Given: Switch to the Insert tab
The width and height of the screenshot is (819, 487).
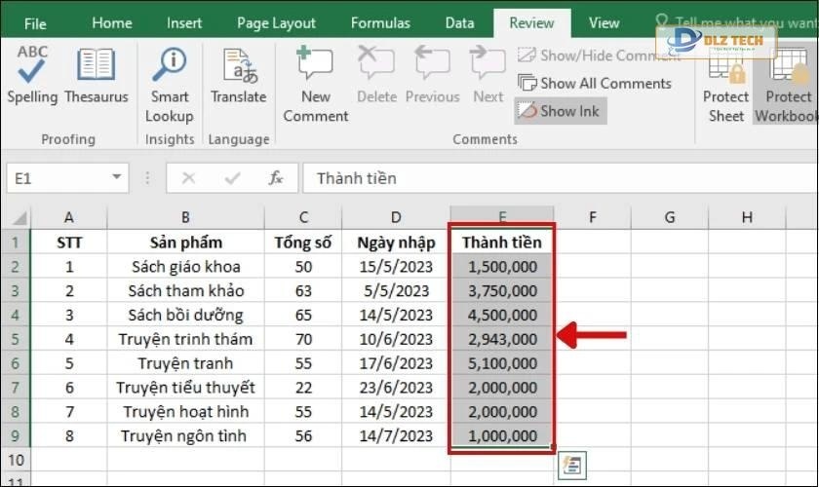Looking at the screenshot, I should pyautogui.click(x=184, y=23).
